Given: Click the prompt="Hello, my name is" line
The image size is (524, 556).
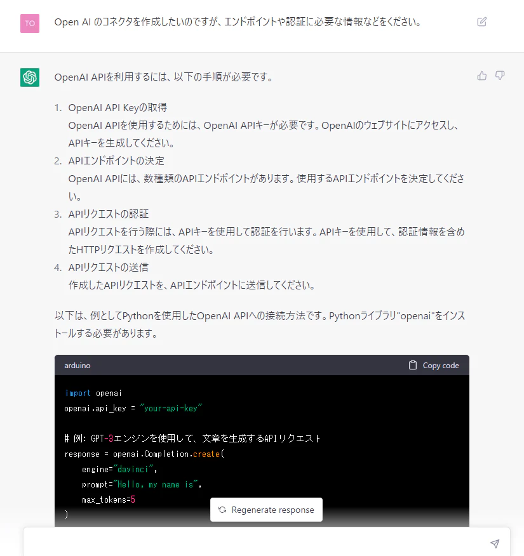Looking at the screenshot, I should tap(142, 484).
